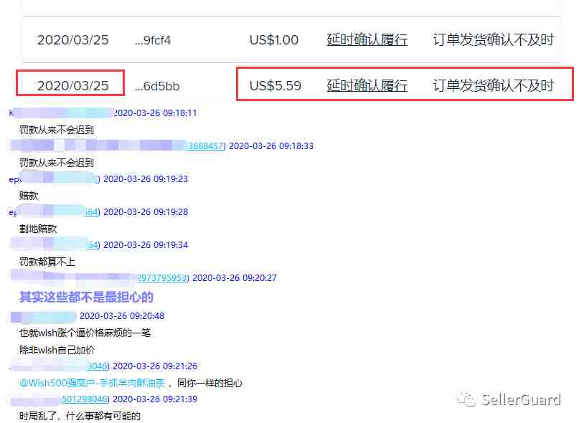Image resolution: width=579 pixels, height=423 pixels.
Task: Click the 501298046 user ID link
Action: tap(85, 399)
